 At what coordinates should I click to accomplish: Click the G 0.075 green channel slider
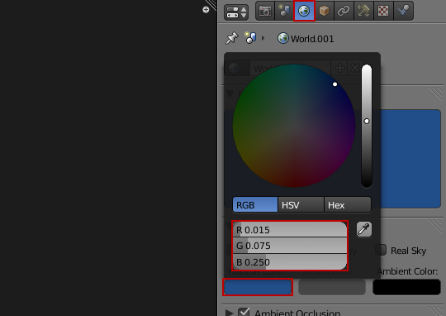(290, 246)
